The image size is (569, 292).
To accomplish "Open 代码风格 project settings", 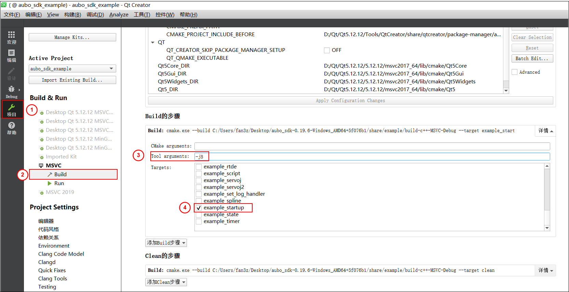I will pyautogui.click(x=49, y=230).
